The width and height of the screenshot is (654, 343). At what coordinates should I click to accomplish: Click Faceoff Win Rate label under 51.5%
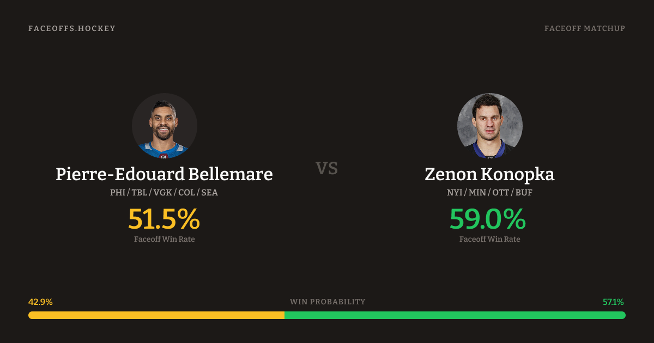tap(164, 239)
